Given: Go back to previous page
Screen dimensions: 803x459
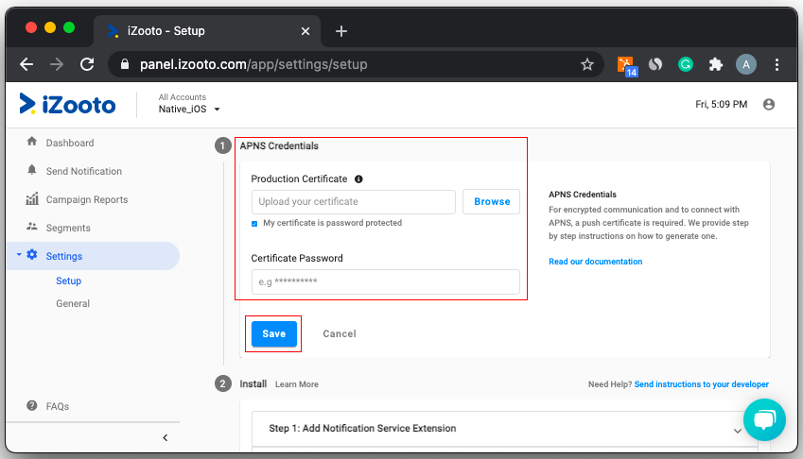Looking at the screenshot, I should (x=26, y=64).
